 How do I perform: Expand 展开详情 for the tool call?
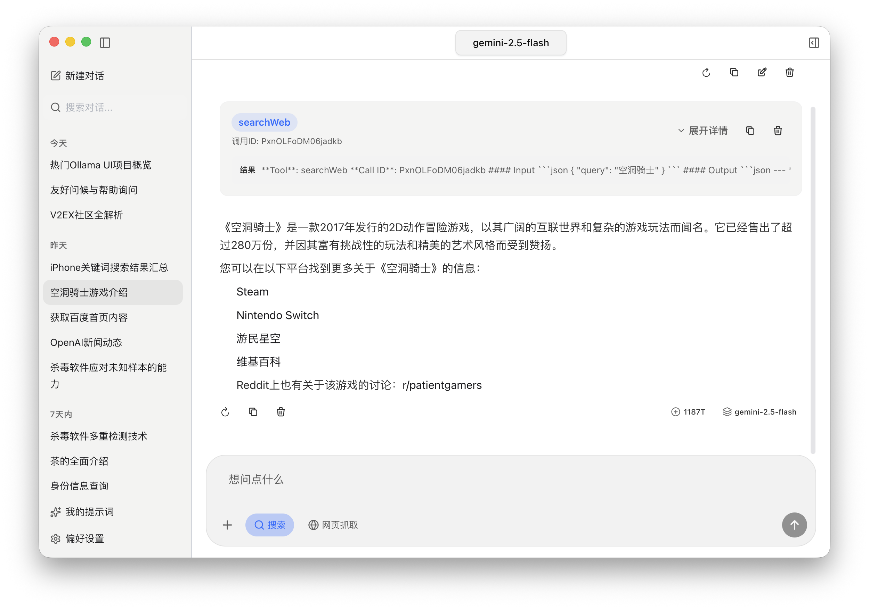point(702,131)
